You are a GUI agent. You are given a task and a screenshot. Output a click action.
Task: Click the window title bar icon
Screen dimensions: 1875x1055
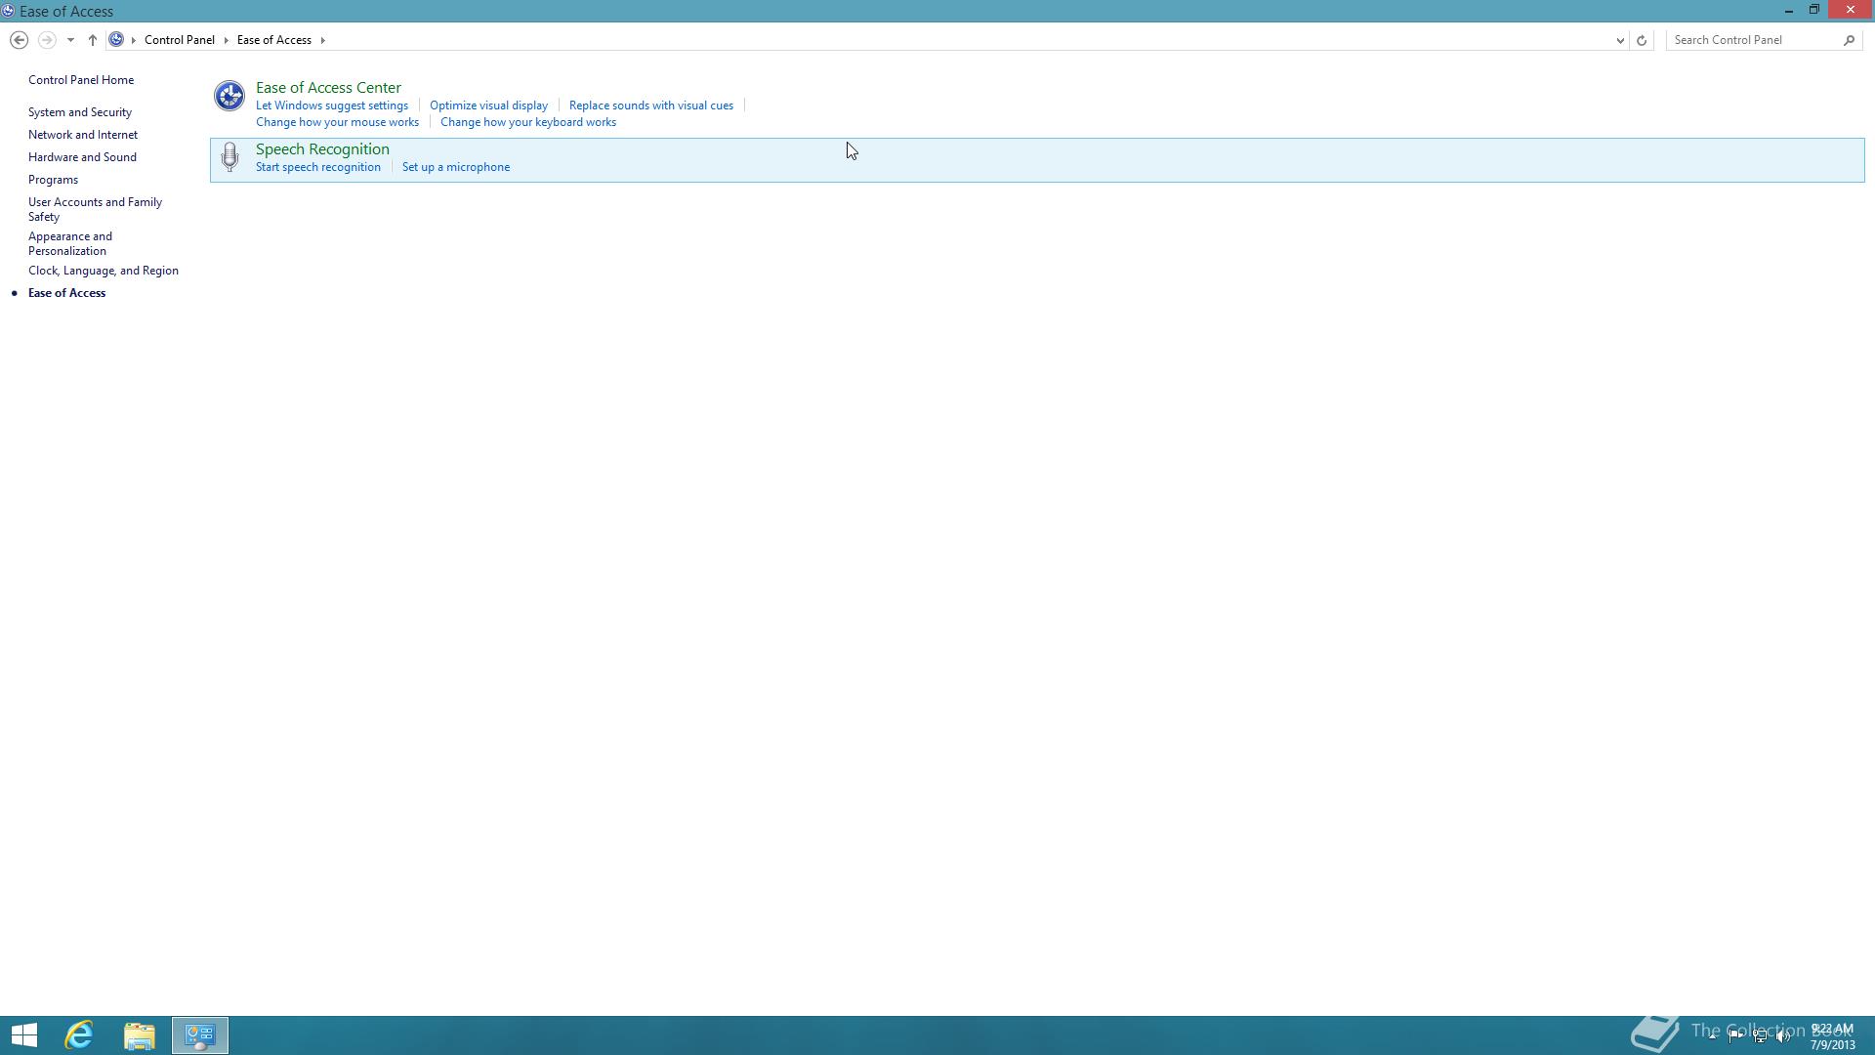click(8, 11)
